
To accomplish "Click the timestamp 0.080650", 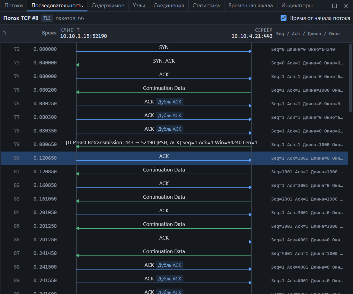I will (45, 144).
